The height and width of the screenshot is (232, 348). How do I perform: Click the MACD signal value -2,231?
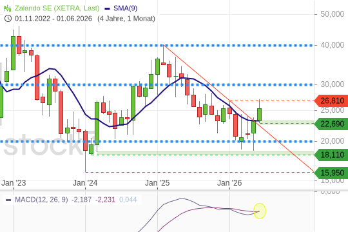click(x=105, y=200)
